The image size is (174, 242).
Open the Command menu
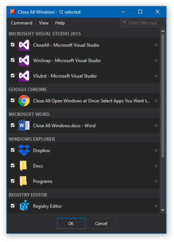point(22,23)
